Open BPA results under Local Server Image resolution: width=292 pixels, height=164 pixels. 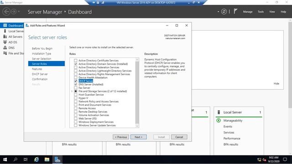click(x=231, y=144)
